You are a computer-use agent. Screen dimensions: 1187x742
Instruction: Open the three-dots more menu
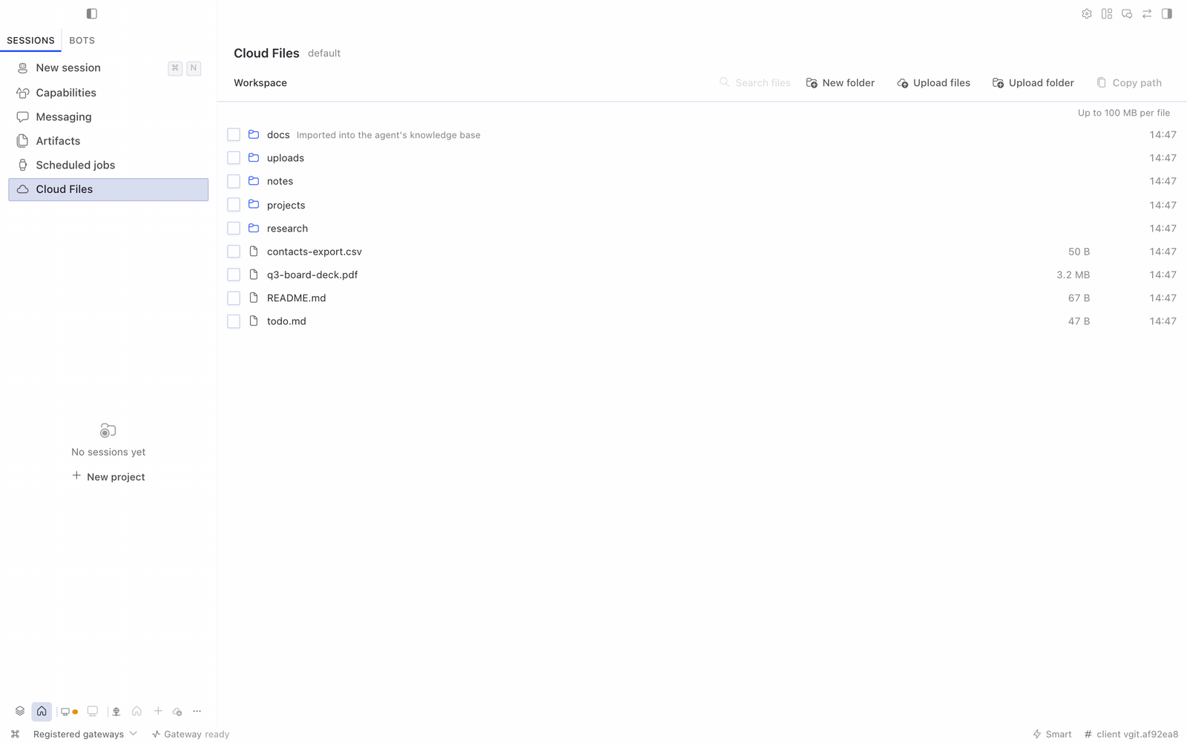click(197, 711)
